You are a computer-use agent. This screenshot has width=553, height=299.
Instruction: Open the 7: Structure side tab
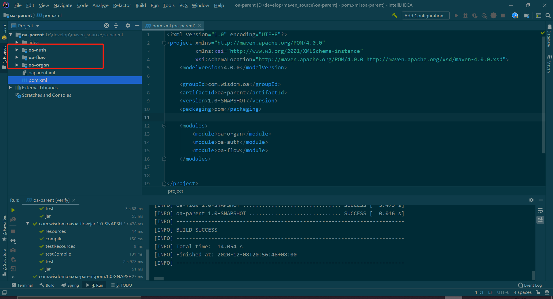4,262
